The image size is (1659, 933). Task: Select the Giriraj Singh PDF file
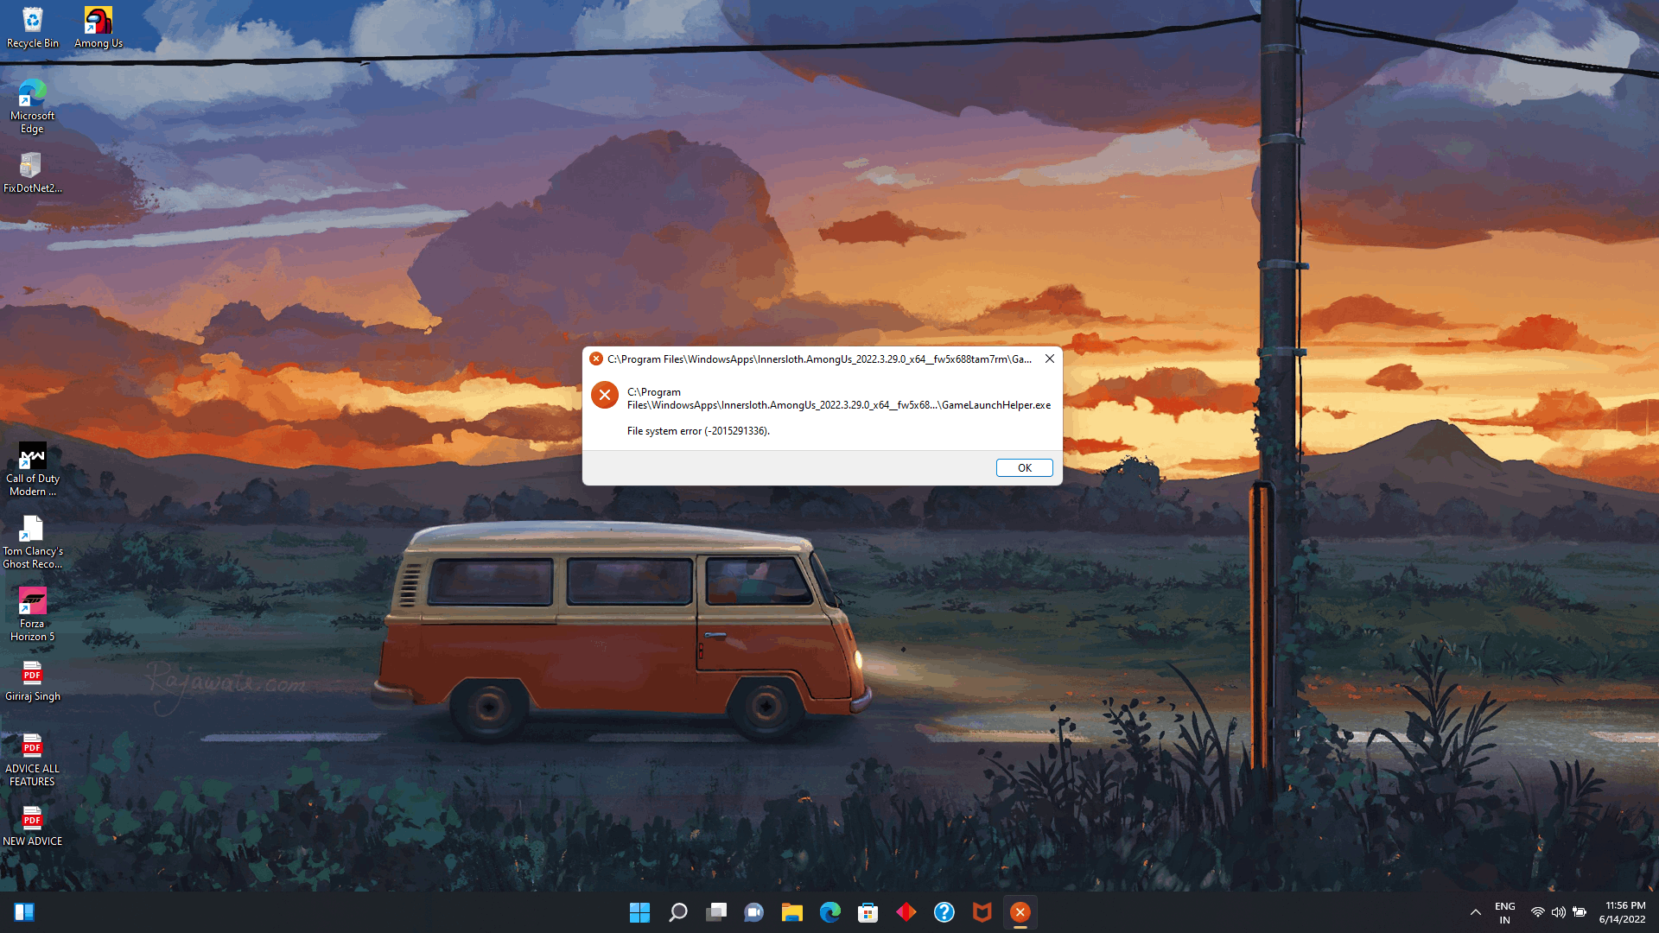(x=32, y=681)
